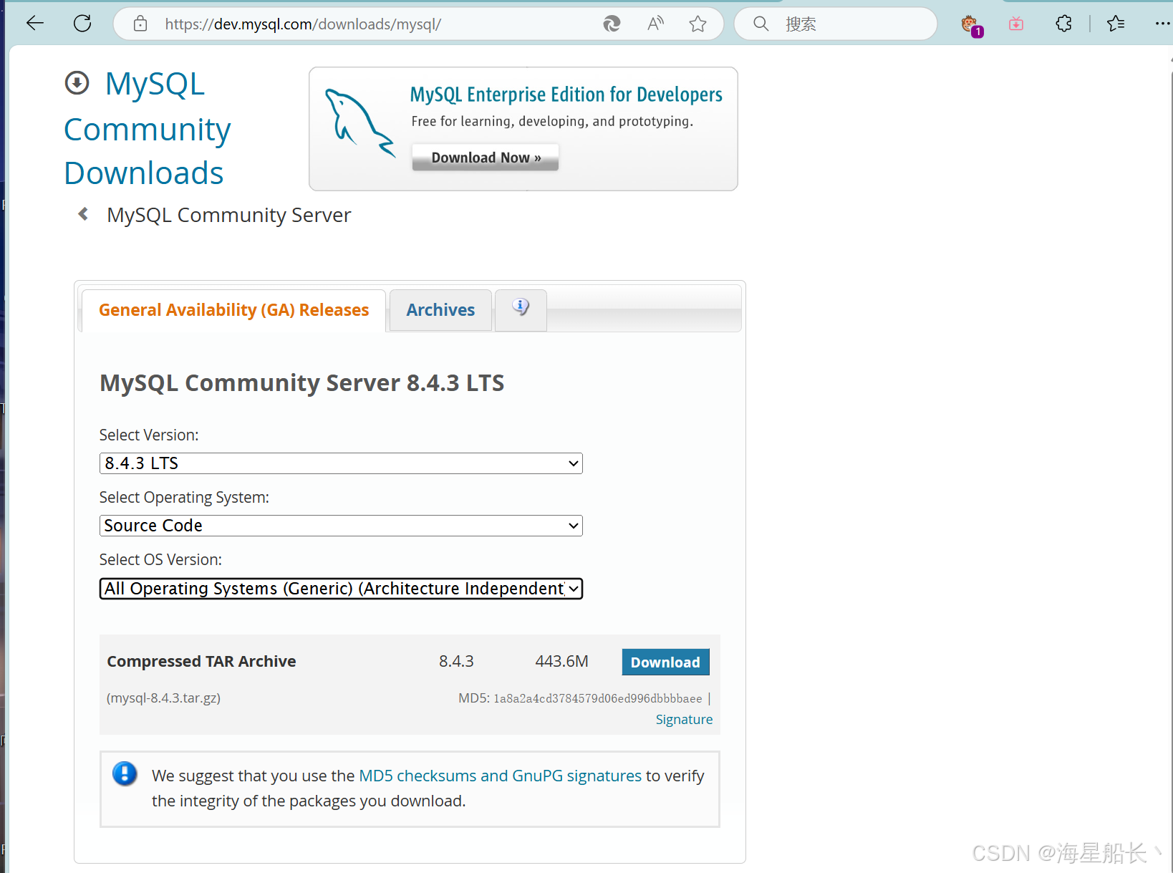Click the blue exclamation info icon
Image resolution: width=1173 pixels, height=873 pixels.
[x=125, y=773]
